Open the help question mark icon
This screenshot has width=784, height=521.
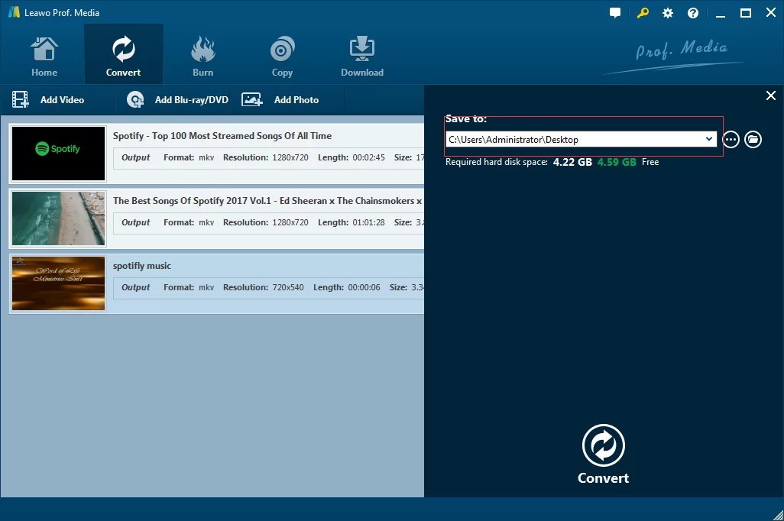pyautogui.click(x=692, y=13)
